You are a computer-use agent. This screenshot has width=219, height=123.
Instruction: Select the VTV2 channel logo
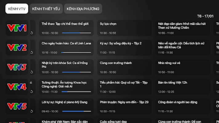[17, 48]
